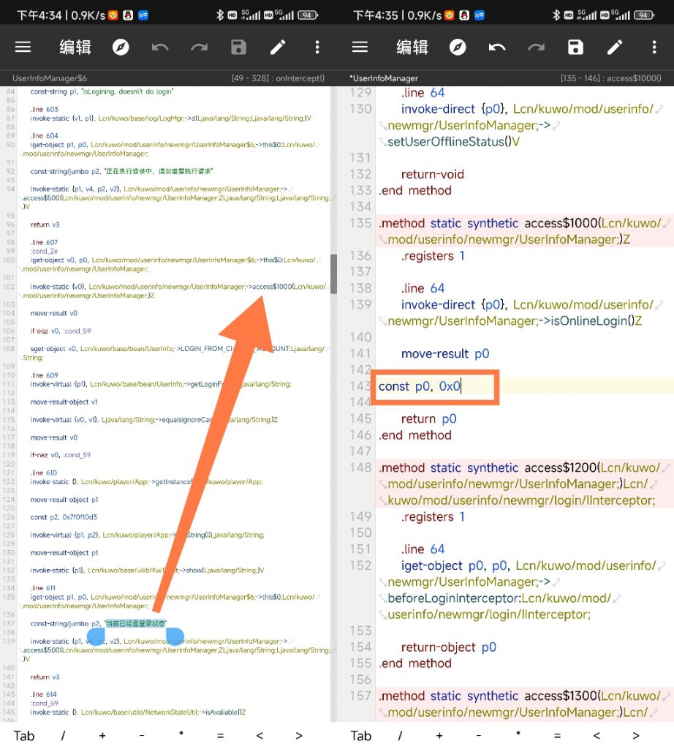
Task: Open the hamburger menu in the right editor
Action: pyautogui.click(x=360, y=48)
